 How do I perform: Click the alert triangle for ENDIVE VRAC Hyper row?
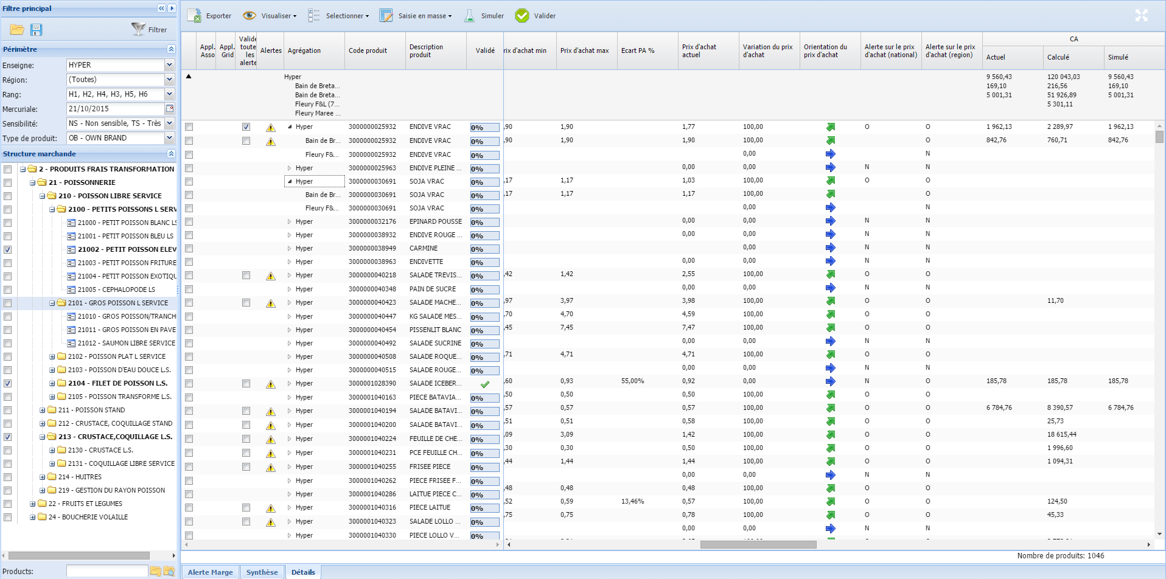coord(270,128)
